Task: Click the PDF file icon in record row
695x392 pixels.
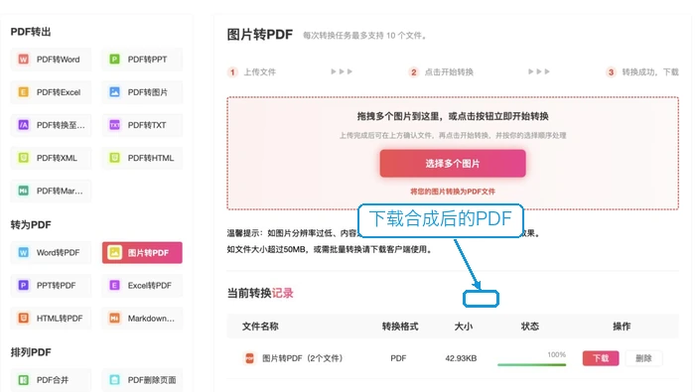Action: coord(249,358)
